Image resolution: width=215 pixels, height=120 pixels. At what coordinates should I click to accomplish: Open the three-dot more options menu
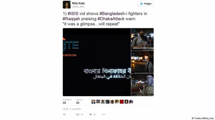point(104,114)
